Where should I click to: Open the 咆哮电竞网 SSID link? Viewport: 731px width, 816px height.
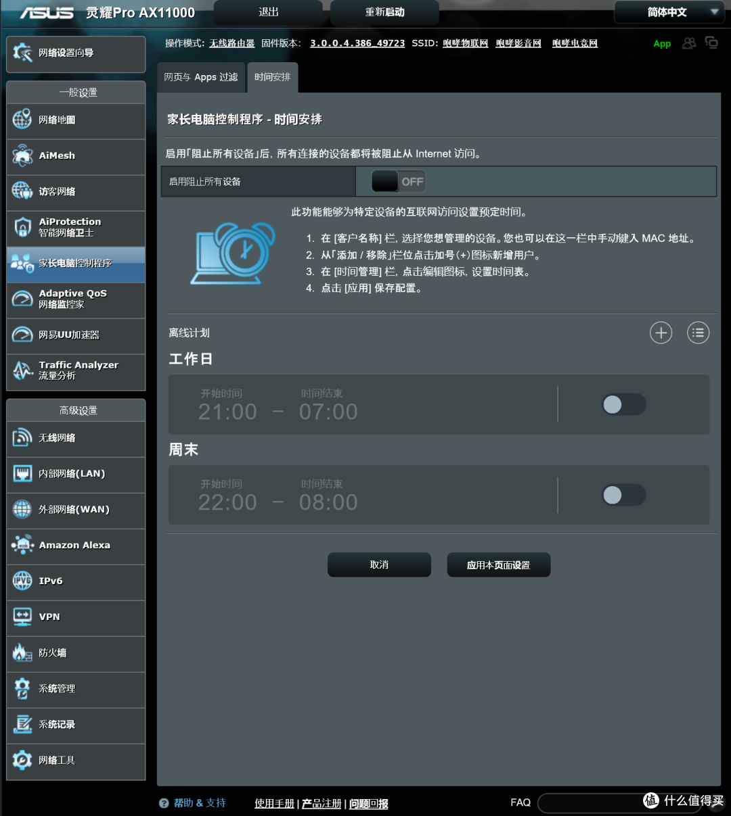tap(575, 43)
